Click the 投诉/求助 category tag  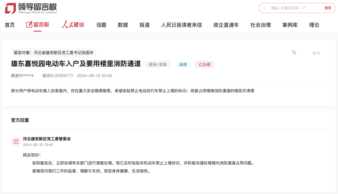coord(158,64)
